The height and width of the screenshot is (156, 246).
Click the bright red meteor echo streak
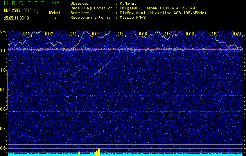point(101,70)
